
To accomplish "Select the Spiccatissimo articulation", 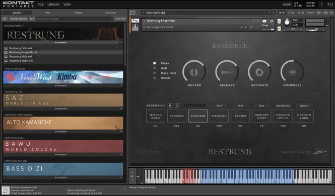I will (156, 116).
